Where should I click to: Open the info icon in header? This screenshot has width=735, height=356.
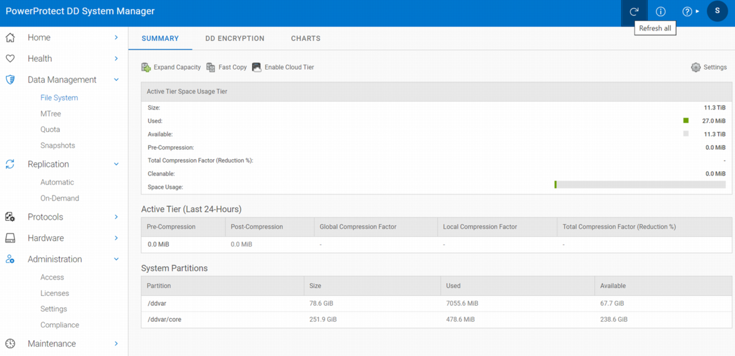click(660, 12)
